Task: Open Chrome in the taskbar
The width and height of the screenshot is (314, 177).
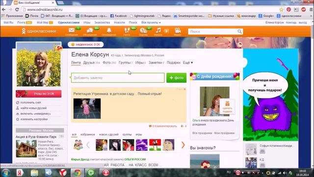Action: (x=77, y=173)
